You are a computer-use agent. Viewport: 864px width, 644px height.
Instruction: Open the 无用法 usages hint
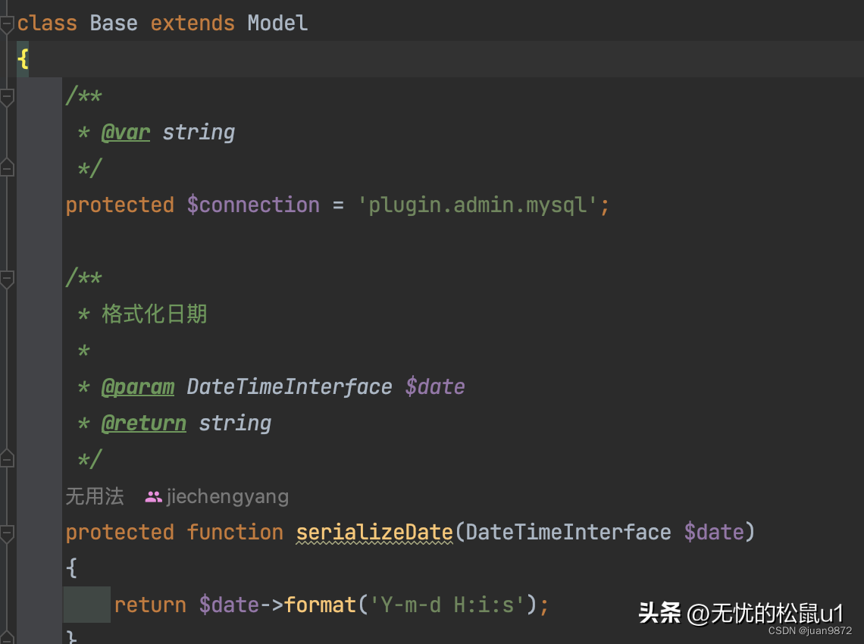point(94,497)
